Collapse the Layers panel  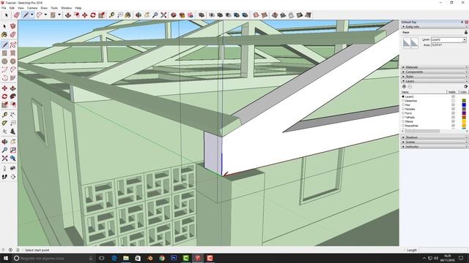point(435,81)
